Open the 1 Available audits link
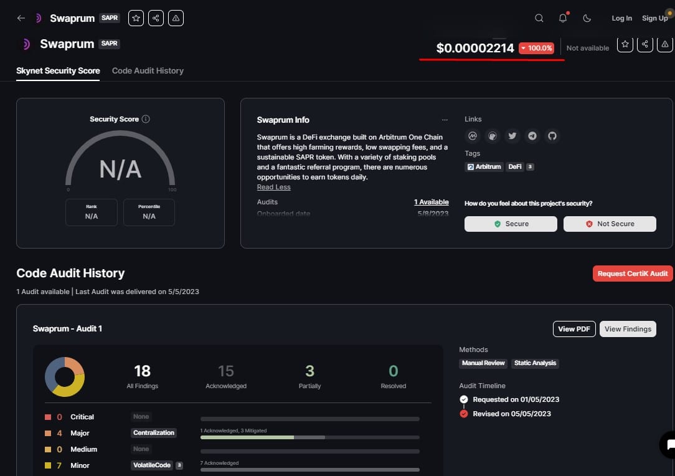Image resolution: width=675 pixels, height=476 pixels. [x=432, y=202]
